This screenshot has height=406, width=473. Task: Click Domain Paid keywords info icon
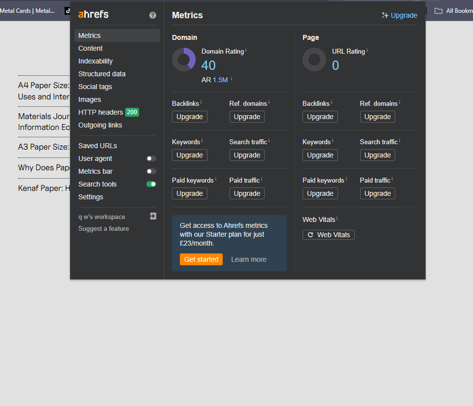click(216, 179)
